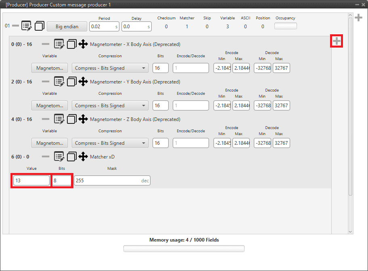368x271 pixels.
Task: Click the top-right add message plus icon
Action: pyautogui.click(x=358, y=18)
